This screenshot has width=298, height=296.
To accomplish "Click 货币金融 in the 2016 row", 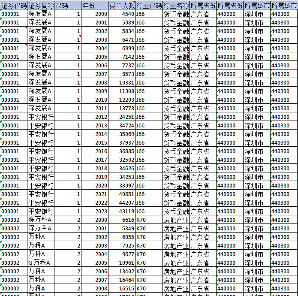I will point(176,151).
